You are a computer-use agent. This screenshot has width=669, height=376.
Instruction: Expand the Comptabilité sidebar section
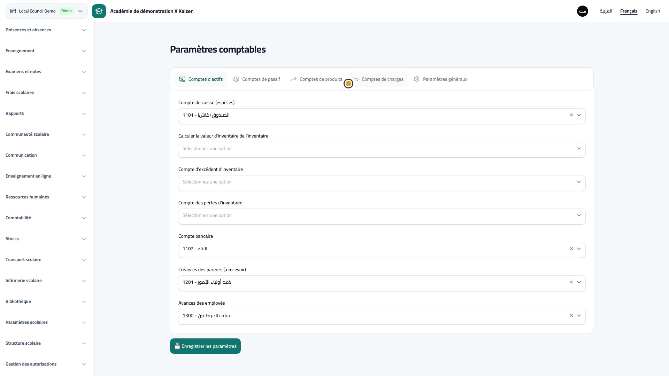46,218
